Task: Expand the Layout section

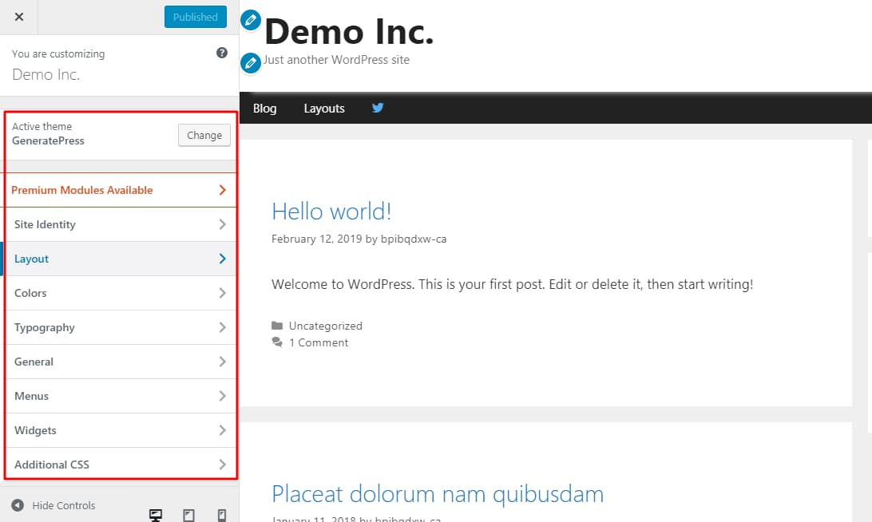Action: 120,259
